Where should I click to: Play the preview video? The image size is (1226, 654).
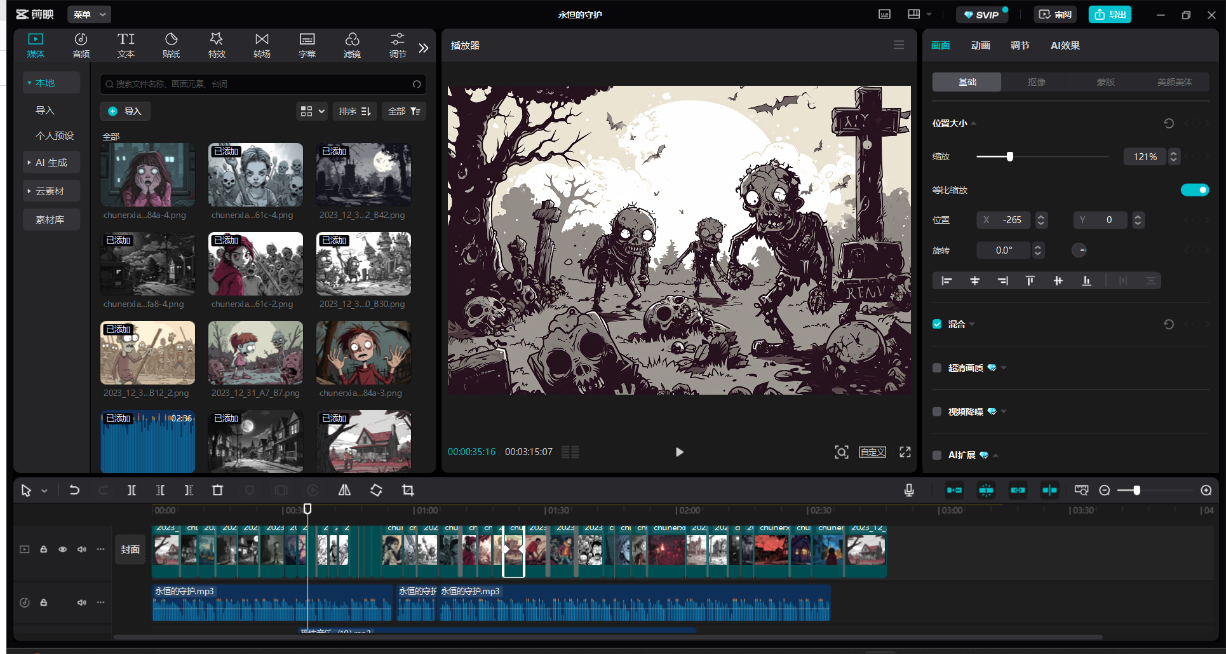click(x=679, y=452)
